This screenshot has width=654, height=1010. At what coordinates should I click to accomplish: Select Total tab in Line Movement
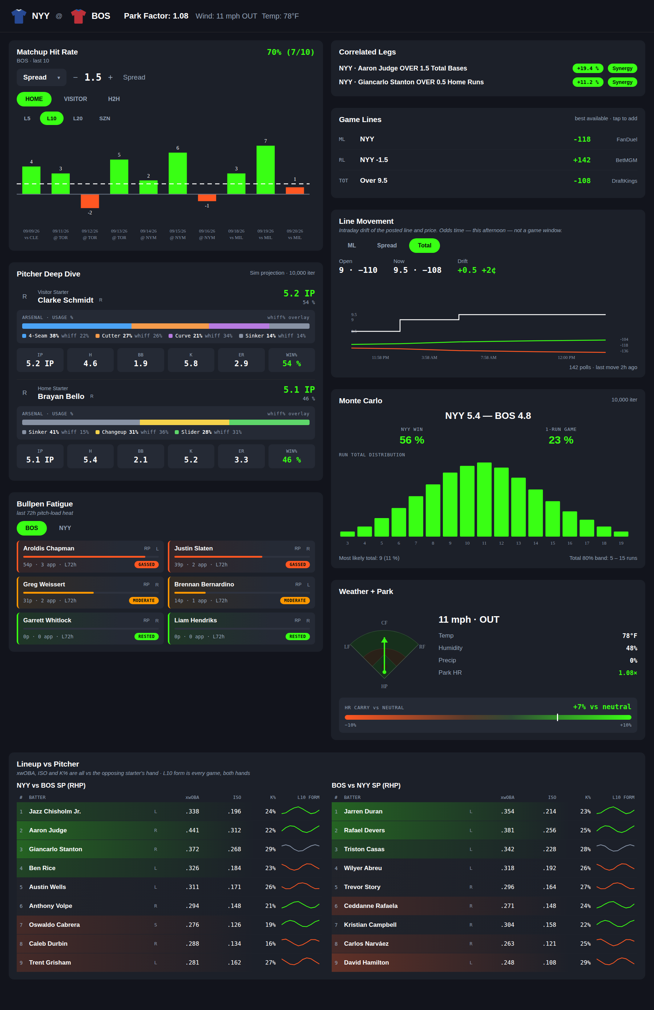click(x=424, y=245)
